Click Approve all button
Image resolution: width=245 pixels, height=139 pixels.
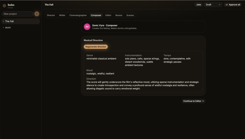[233, 5]
